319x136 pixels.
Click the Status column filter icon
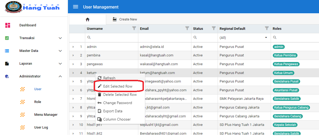click(x=214, y=28)
